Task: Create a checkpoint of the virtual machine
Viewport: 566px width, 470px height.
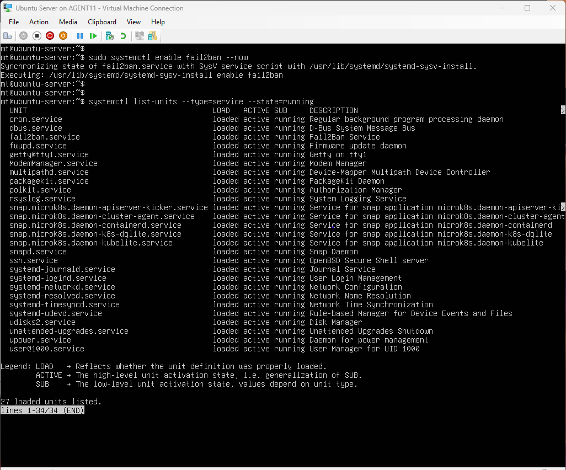Action: tap(110, 36)
